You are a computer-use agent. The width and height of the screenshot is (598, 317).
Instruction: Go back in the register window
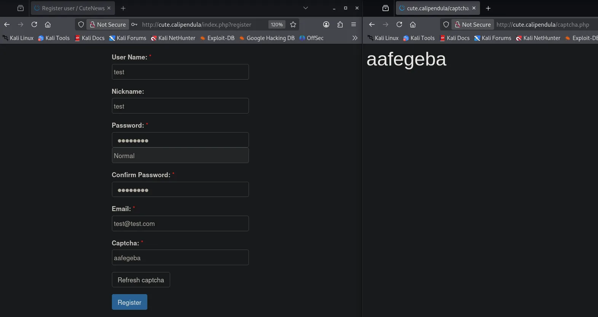click(7, 24)
